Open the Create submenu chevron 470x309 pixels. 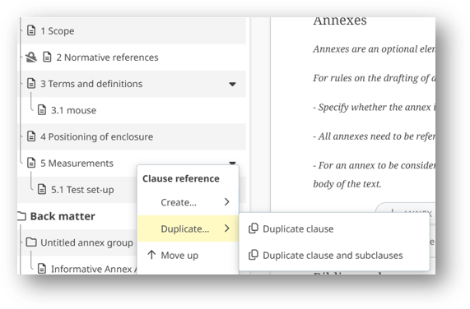(x=227, y=202)
